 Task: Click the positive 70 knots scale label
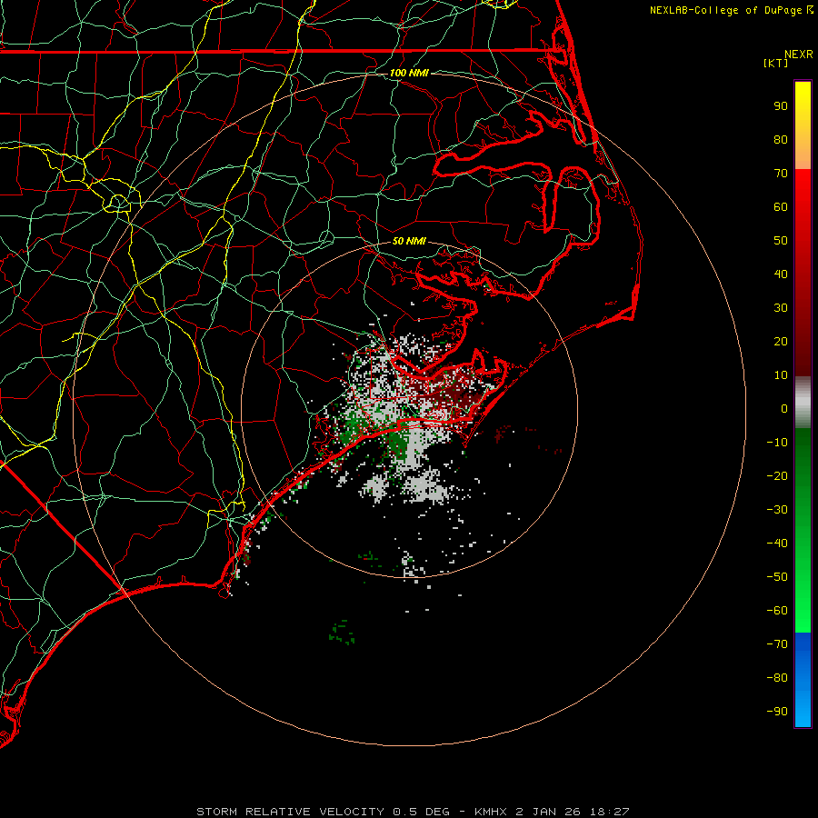(x=781, y=174)
